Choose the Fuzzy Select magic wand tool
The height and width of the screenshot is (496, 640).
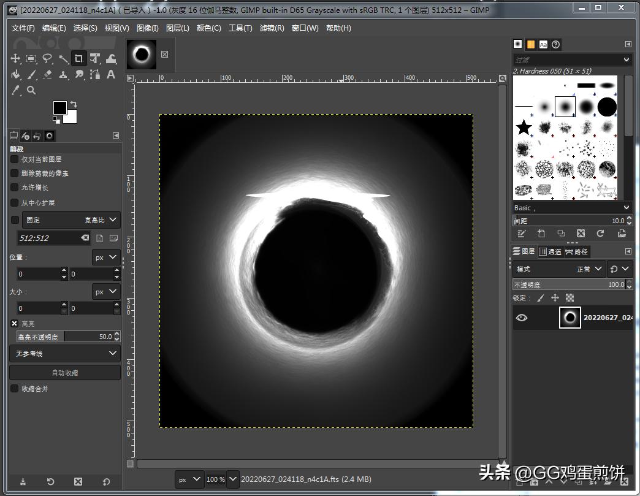coord(63,59)
